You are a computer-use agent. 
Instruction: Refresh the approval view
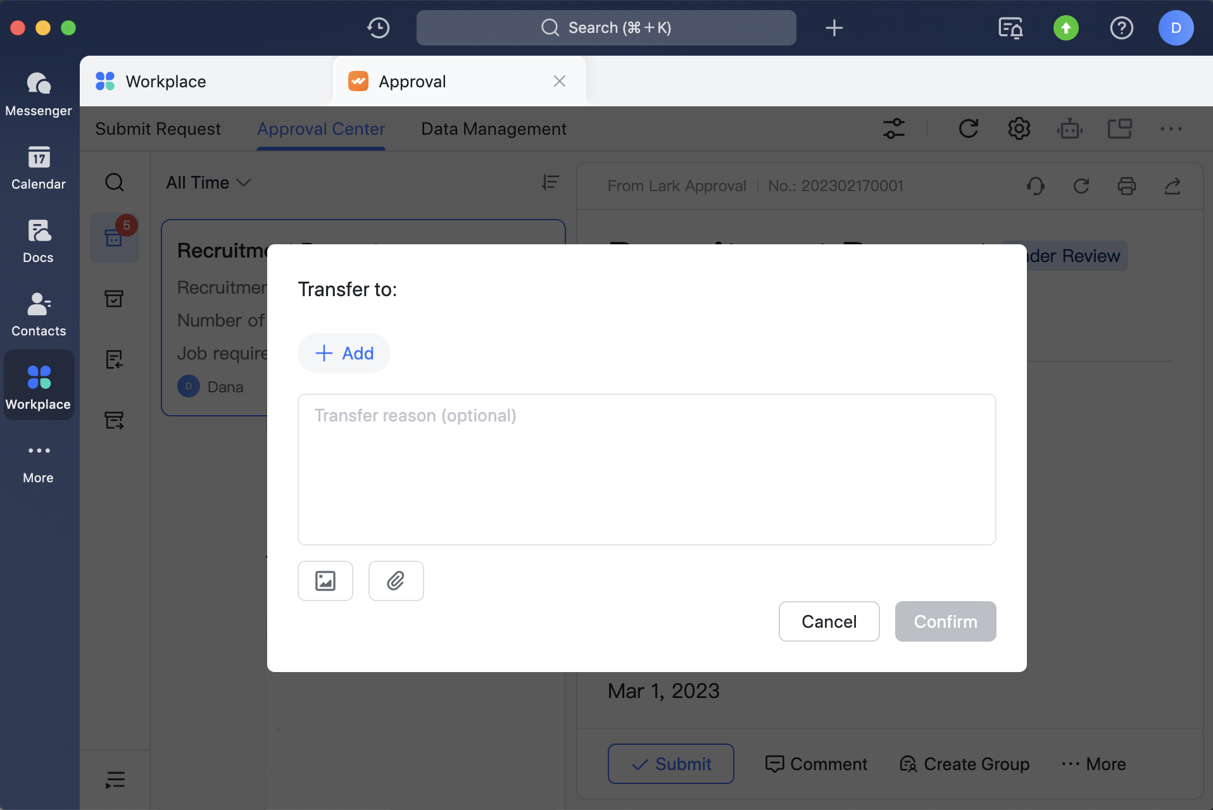point(969,128)
